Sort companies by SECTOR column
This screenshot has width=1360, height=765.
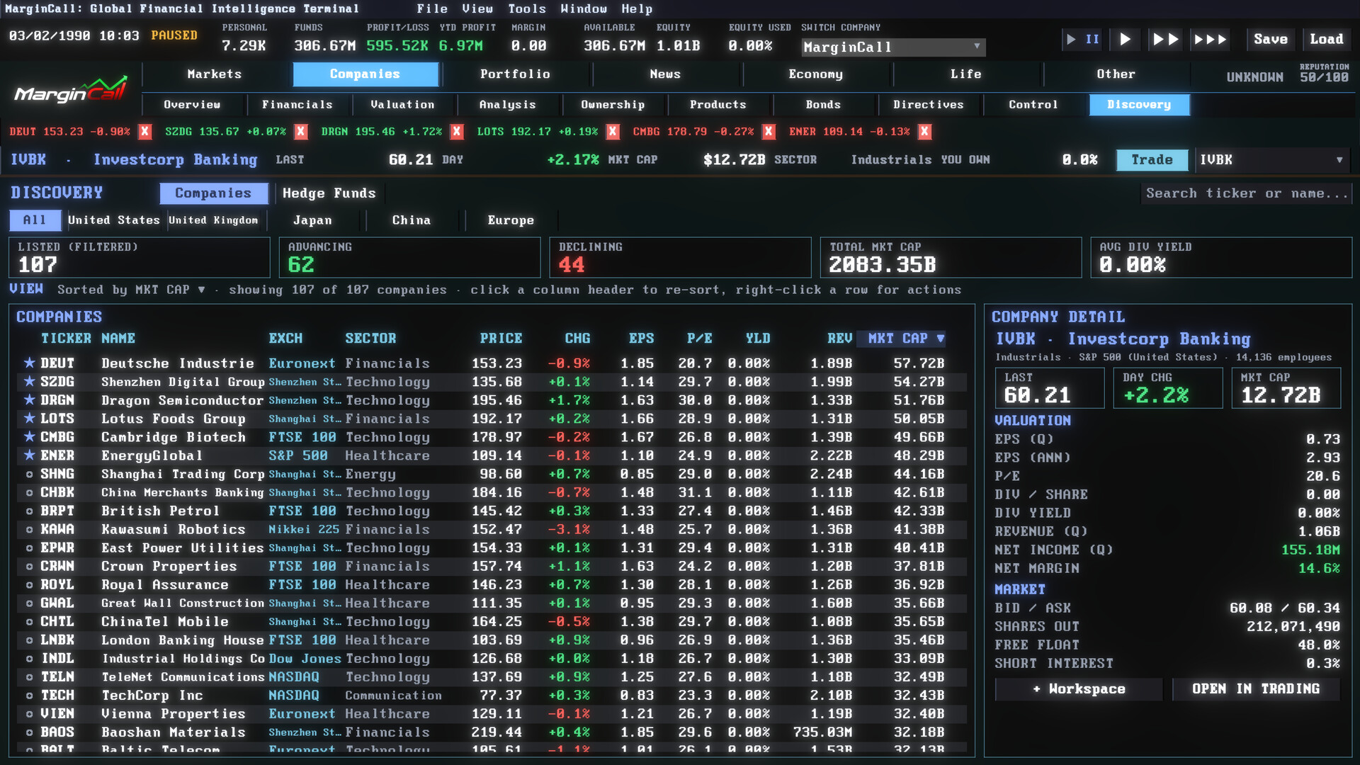tap(370, 339)
